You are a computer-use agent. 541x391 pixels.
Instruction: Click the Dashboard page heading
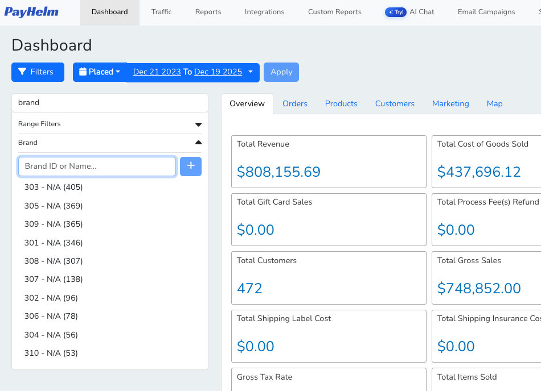click(52, 45)
